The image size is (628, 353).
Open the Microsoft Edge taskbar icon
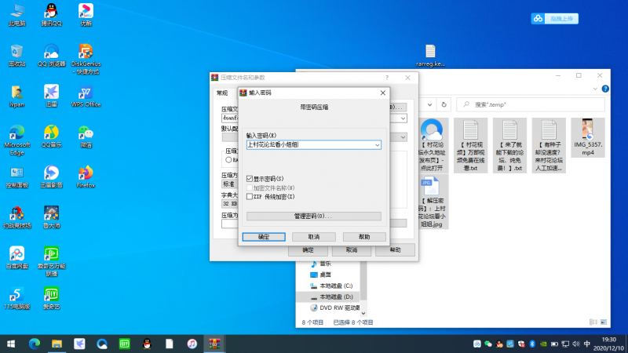(35, 344)
